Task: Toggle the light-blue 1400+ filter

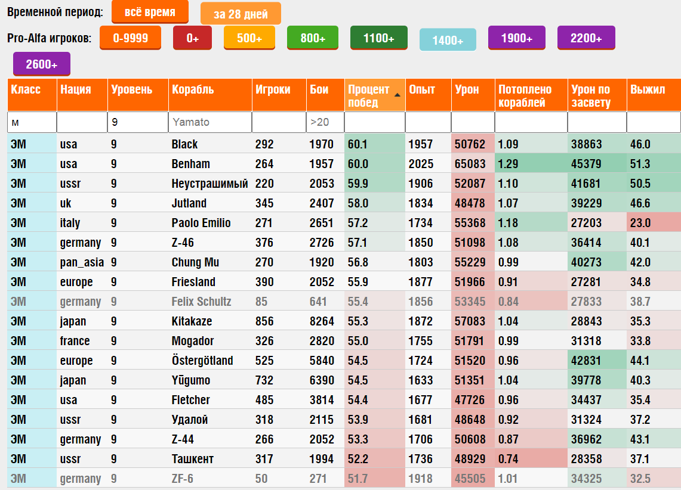Action: click(448, 41)
